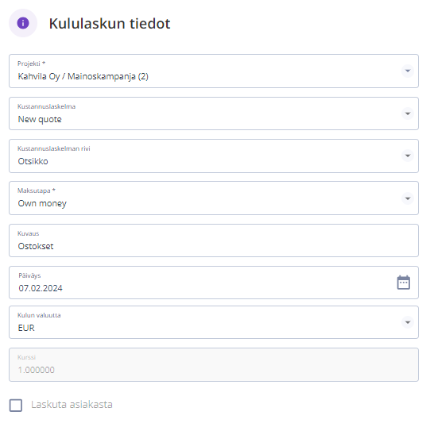Enable the Laskuta asiakasta checkbox
This screenshot has height=427, width=430.
coord(16,405)
